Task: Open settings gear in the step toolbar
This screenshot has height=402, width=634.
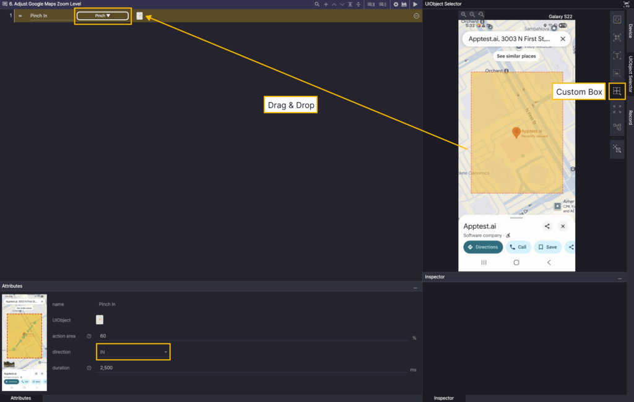Action: [x=396, y=4]
